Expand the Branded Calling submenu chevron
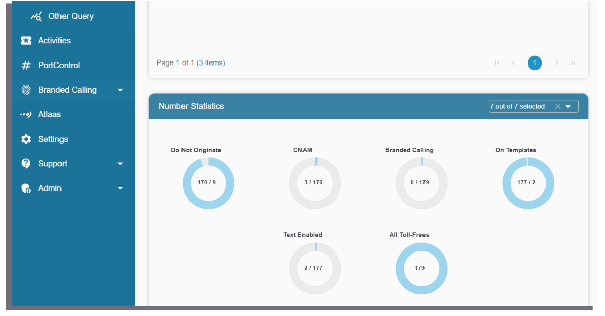 pos(120,90)
